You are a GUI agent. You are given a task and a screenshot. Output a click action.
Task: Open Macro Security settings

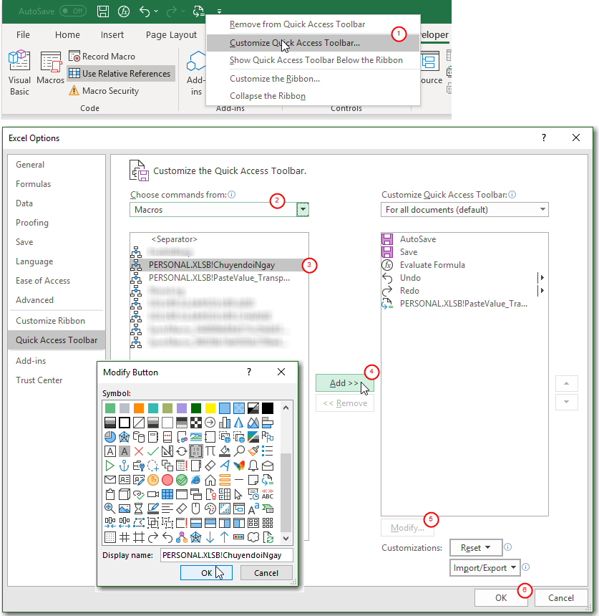tap(104, 91)
